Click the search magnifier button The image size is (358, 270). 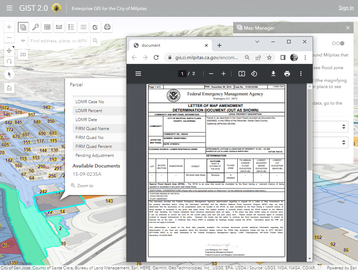tap(95, 41)
